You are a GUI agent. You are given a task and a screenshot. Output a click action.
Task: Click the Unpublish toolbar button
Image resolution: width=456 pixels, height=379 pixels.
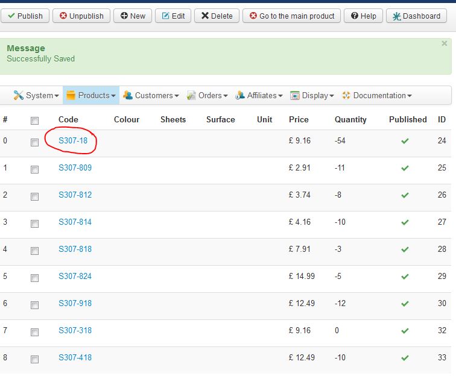[x=81, y=16]
